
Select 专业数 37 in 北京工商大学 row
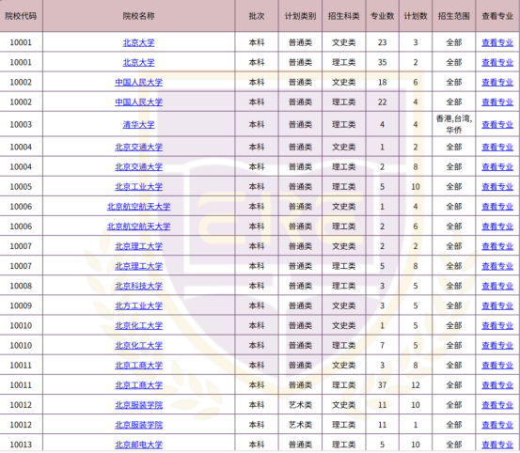pyautogui.click(x=382, y=385)
